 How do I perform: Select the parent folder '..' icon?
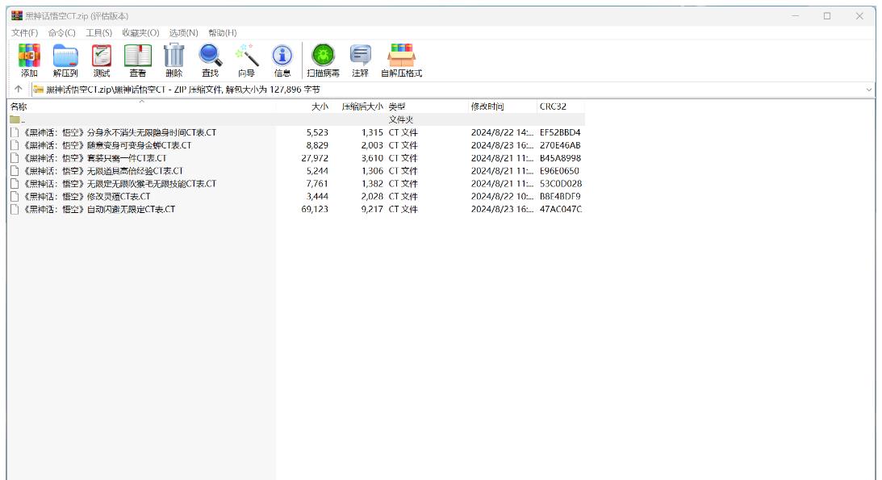click(x=15, y=119)
